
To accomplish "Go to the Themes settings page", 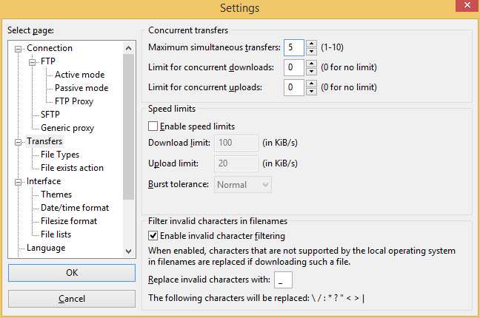I will click(x=56, y=194).
